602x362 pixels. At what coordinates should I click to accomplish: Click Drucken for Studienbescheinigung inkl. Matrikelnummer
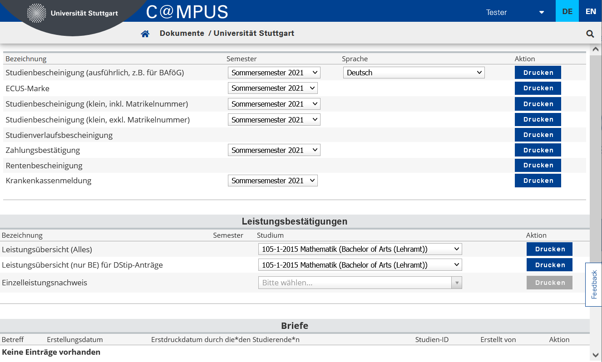pos(538,104)
